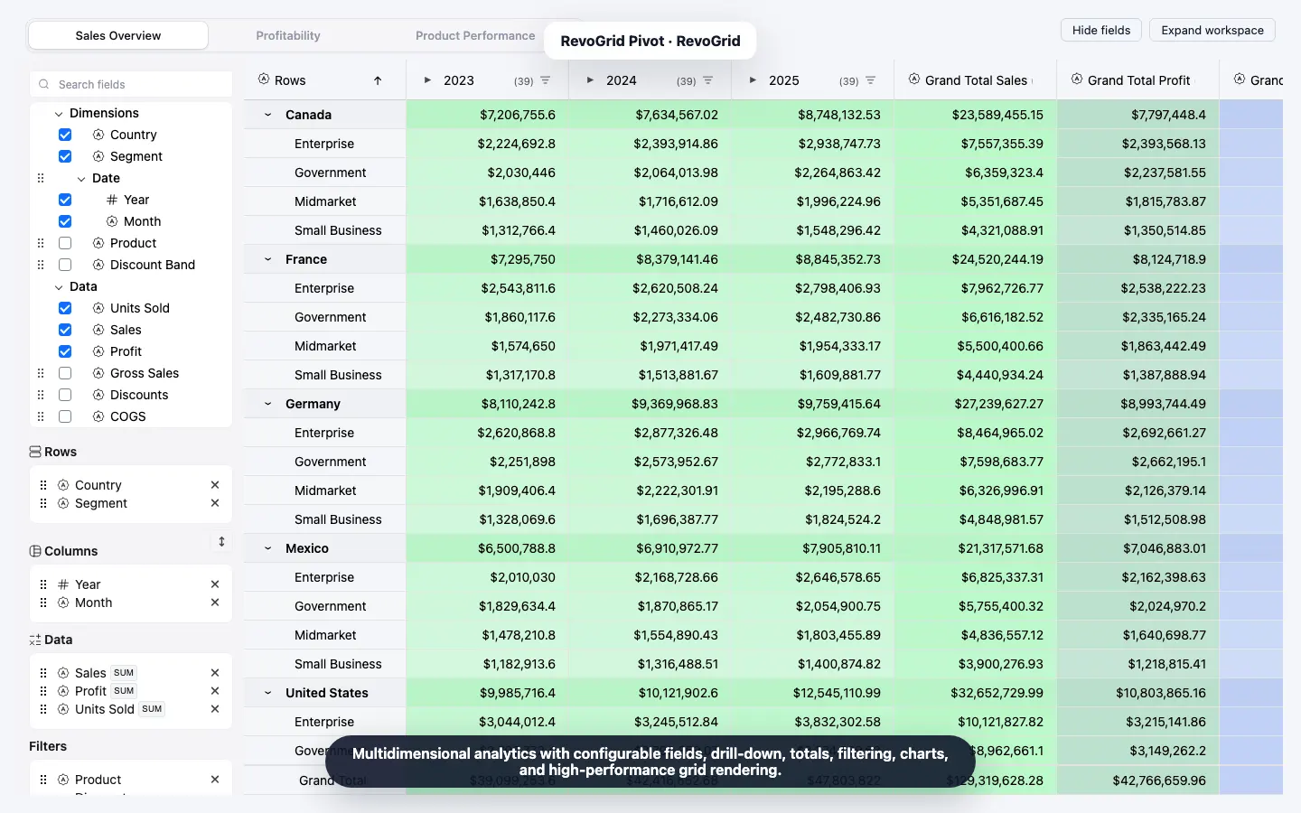Select the Canada 2023 cell $7,206,755.6

tap(488, 115)
